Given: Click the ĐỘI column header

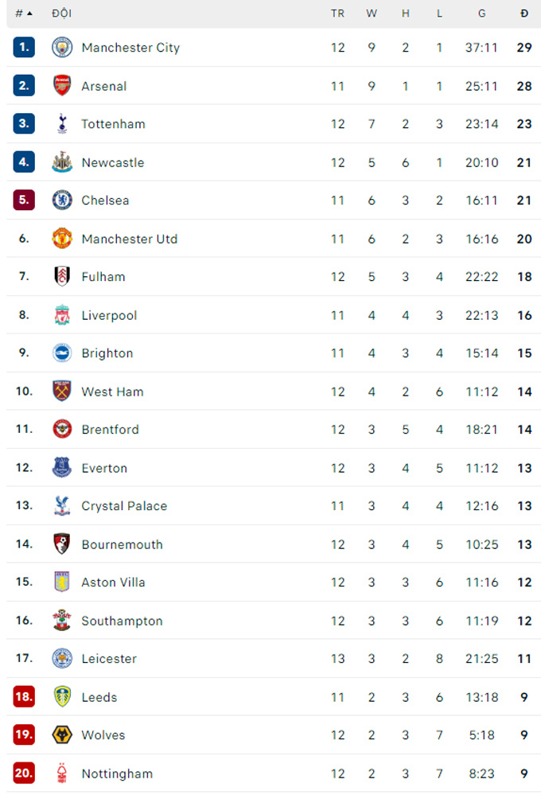Looking at the screenshot, I should point(61,14).
